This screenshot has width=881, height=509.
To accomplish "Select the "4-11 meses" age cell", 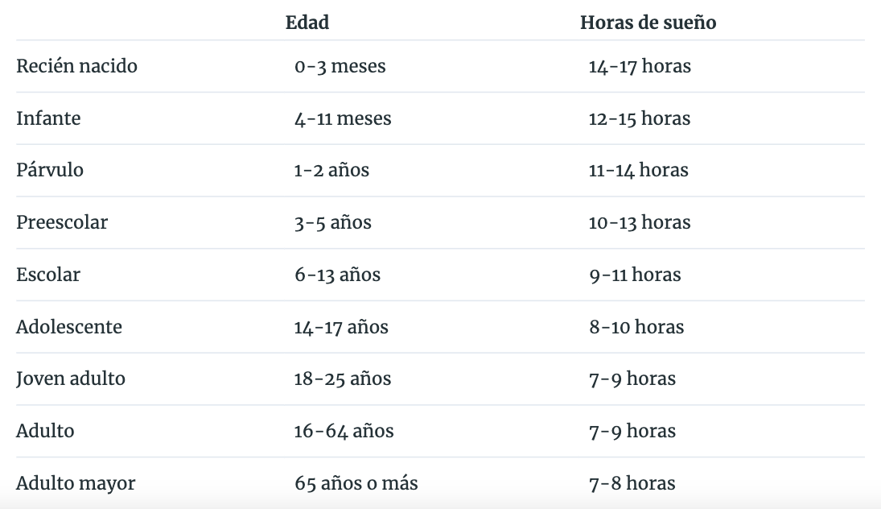I will (x=343, y=118).
